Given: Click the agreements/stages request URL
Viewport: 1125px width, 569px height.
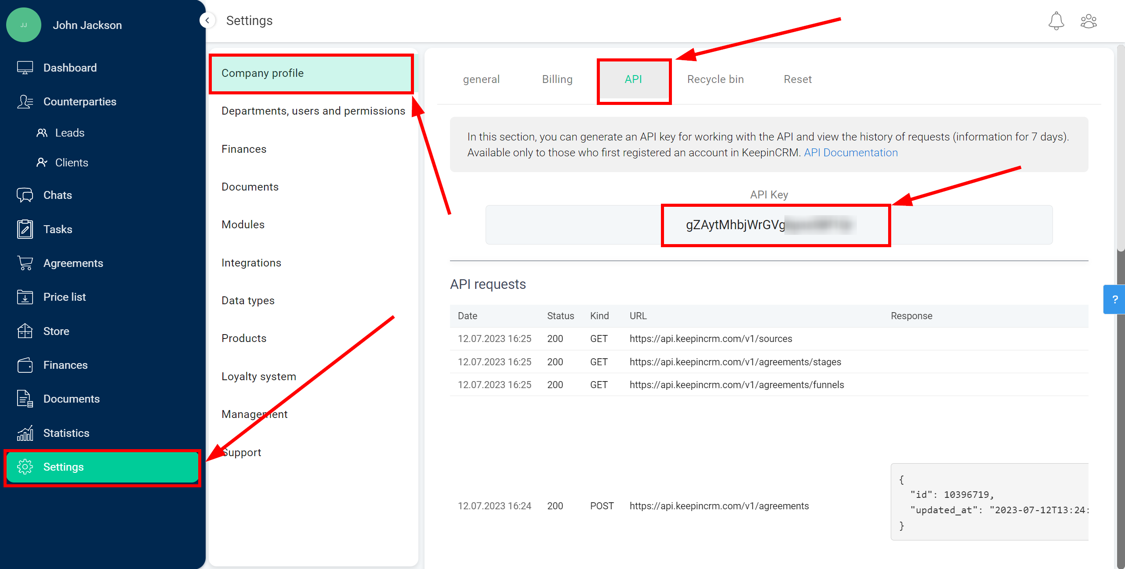Looking at the screenshot, I should (x=735, y=362).
